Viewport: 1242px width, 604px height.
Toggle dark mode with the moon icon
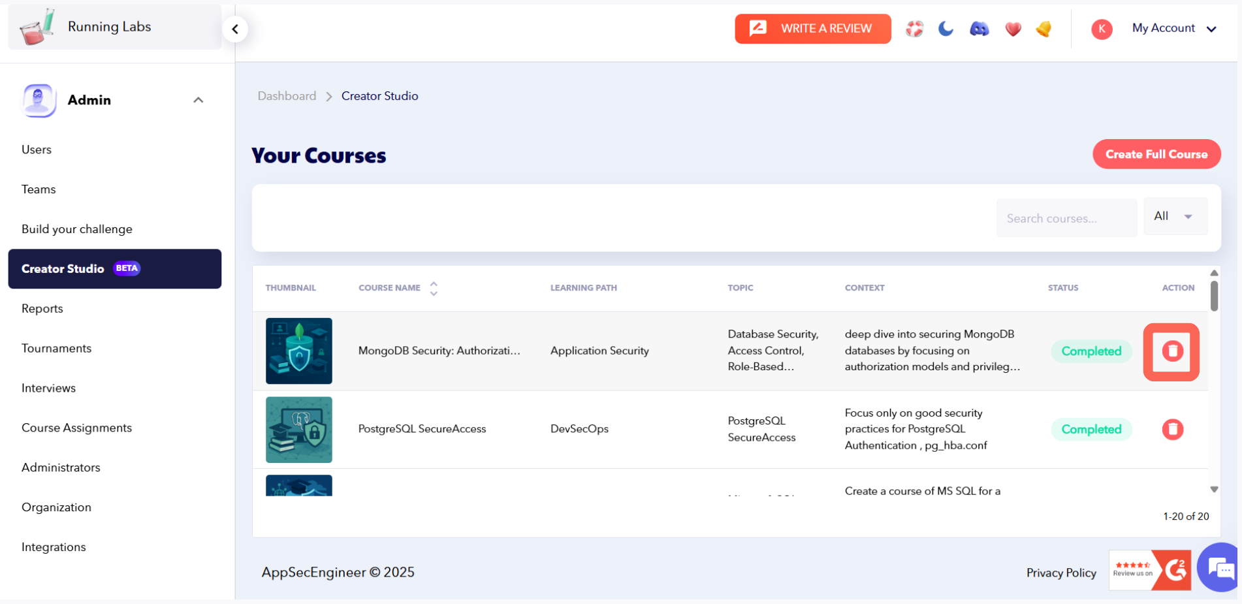946,29
